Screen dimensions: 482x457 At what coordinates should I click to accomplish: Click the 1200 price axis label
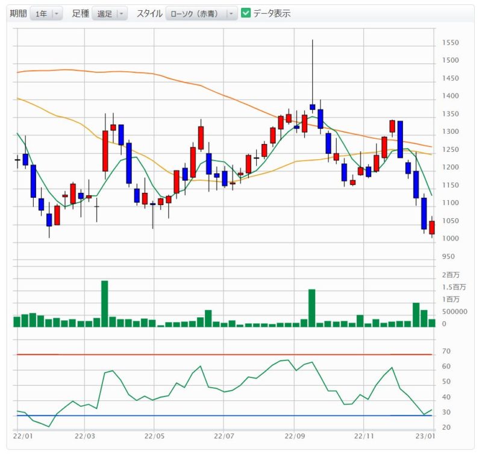click(x=450, y=167)
